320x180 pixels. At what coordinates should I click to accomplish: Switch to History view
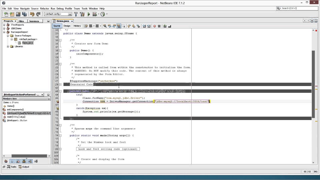[77, 26]
